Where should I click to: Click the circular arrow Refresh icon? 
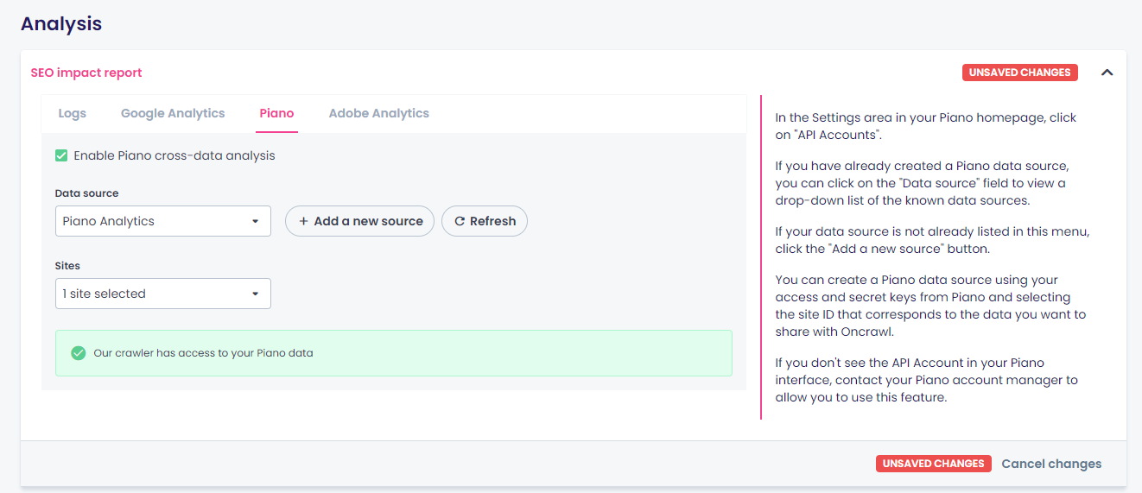click(460, 221)
